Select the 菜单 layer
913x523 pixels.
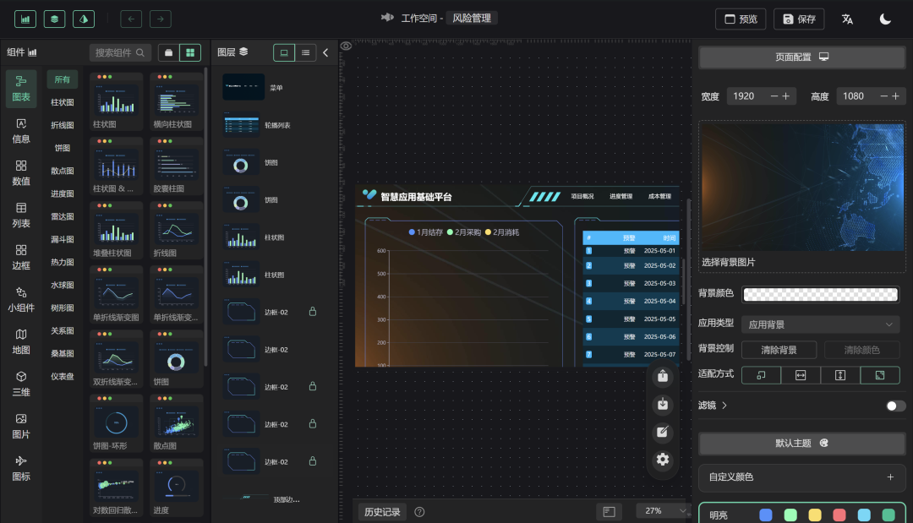tap(272, 87)
